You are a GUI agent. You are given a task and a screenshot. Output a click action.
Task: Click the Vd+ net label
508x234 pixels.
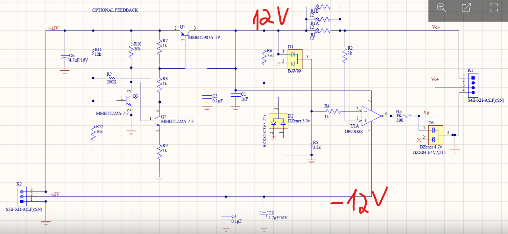click(x=436, y=27)
